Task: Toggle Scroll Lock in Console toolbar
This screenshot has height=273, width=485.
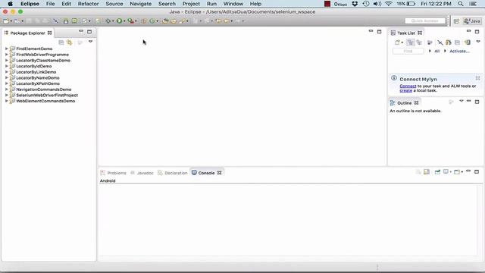Action: click(427, 172)
